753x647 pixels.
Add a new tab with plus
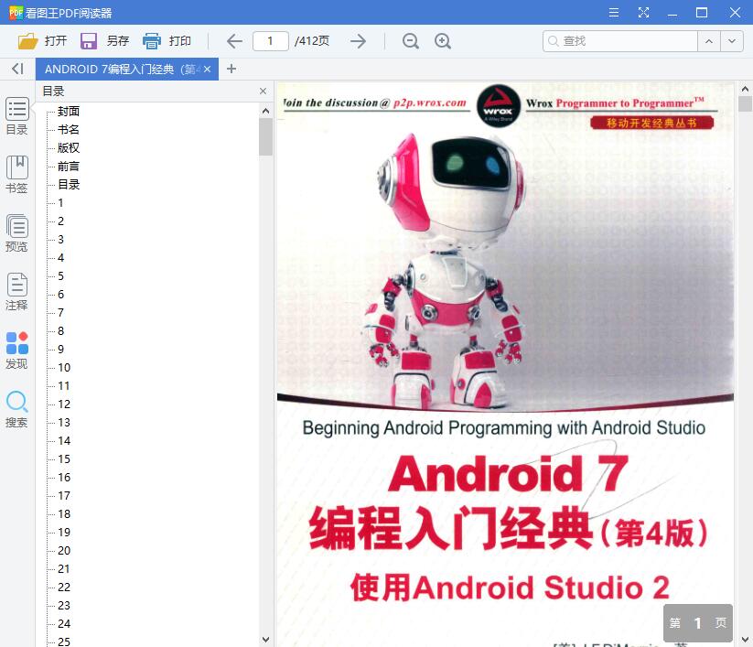point(231,70)
